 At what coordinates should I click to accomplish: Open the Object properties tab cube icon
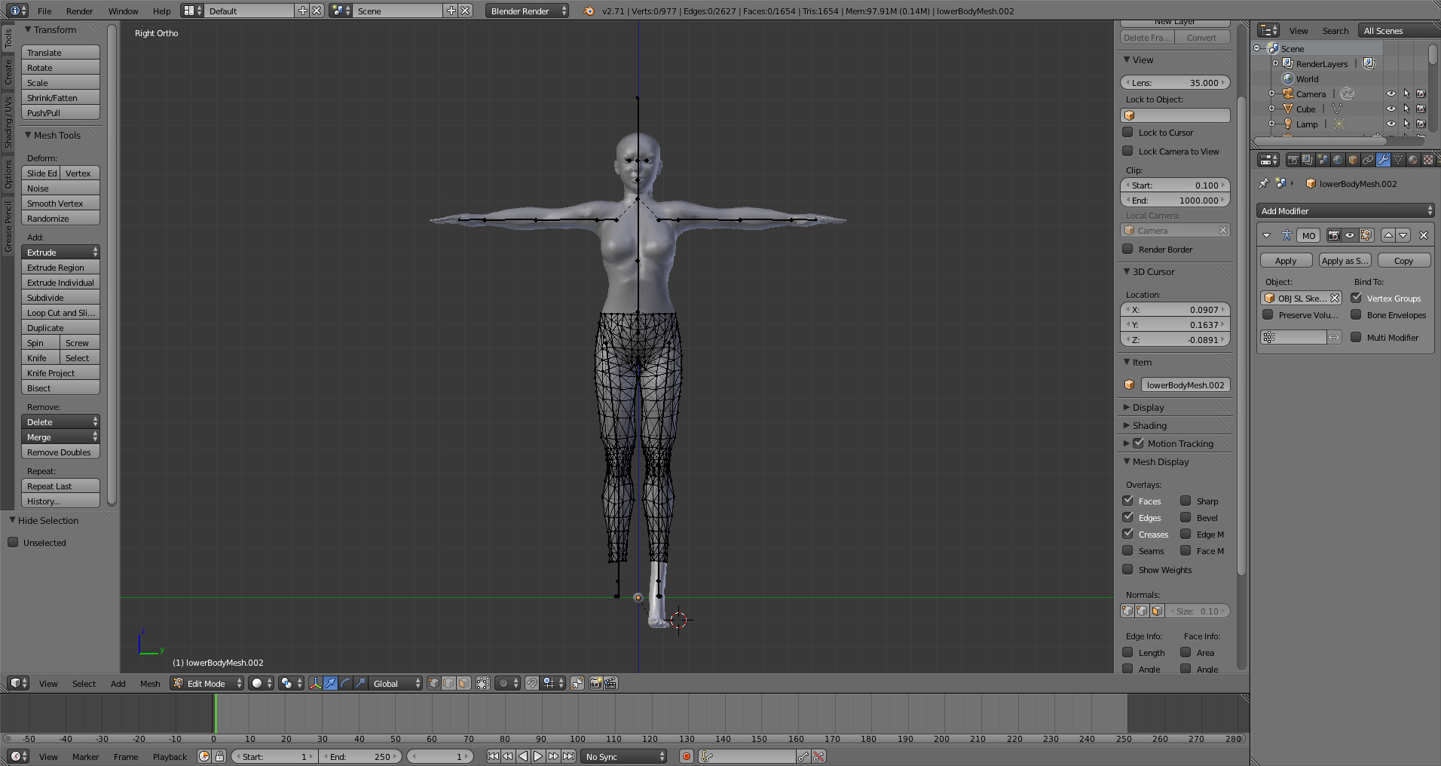coord(1353,160)
